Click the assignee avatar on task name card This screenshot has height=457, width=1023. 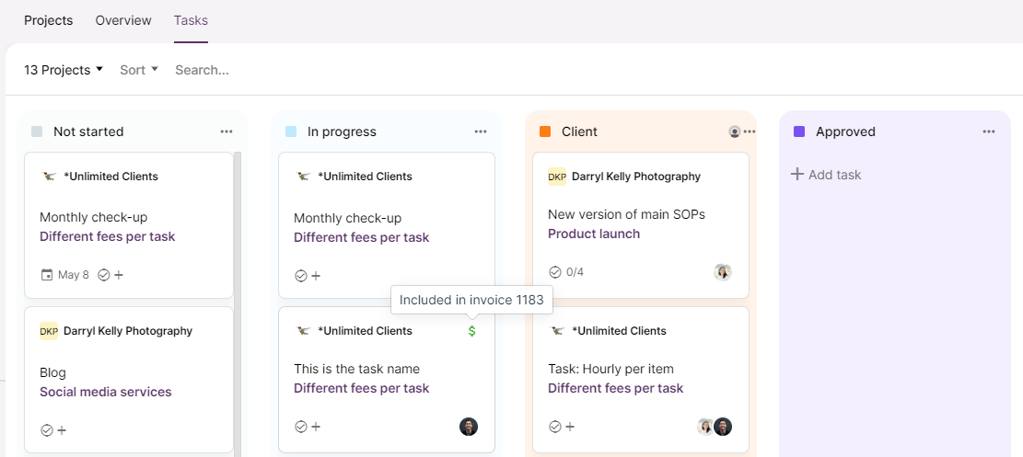coord(469,427)
